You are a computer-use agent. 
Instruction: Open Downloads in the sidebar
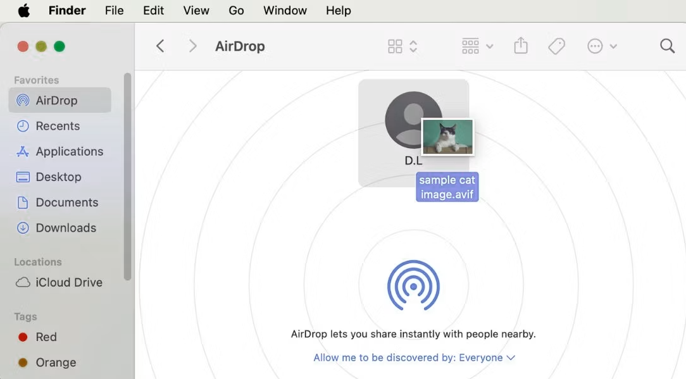(60, 228)
